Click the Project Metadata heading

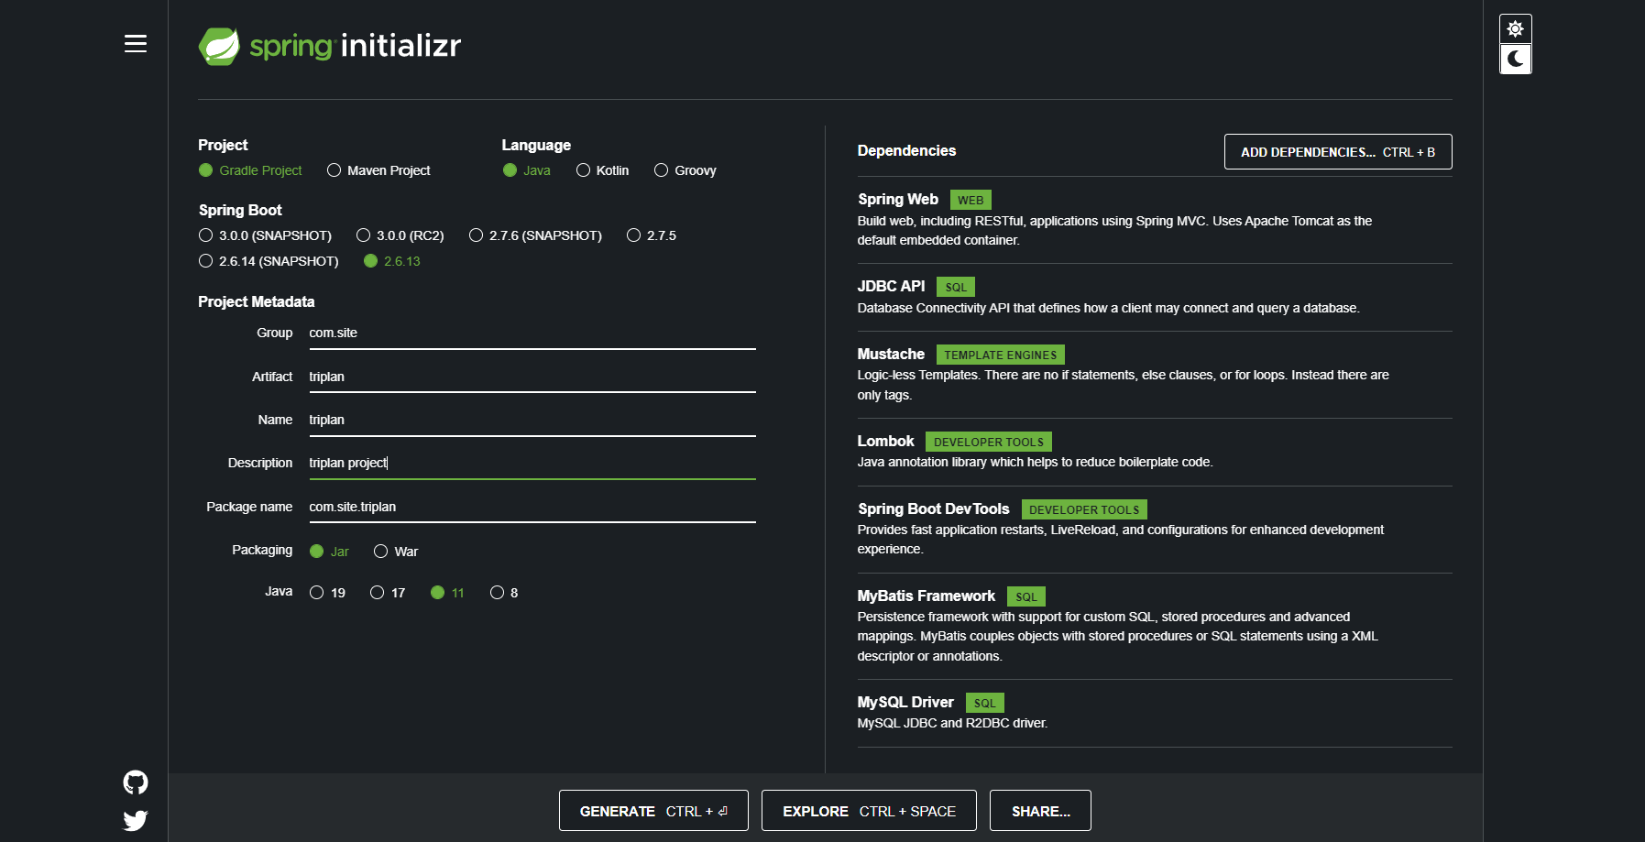257,301
